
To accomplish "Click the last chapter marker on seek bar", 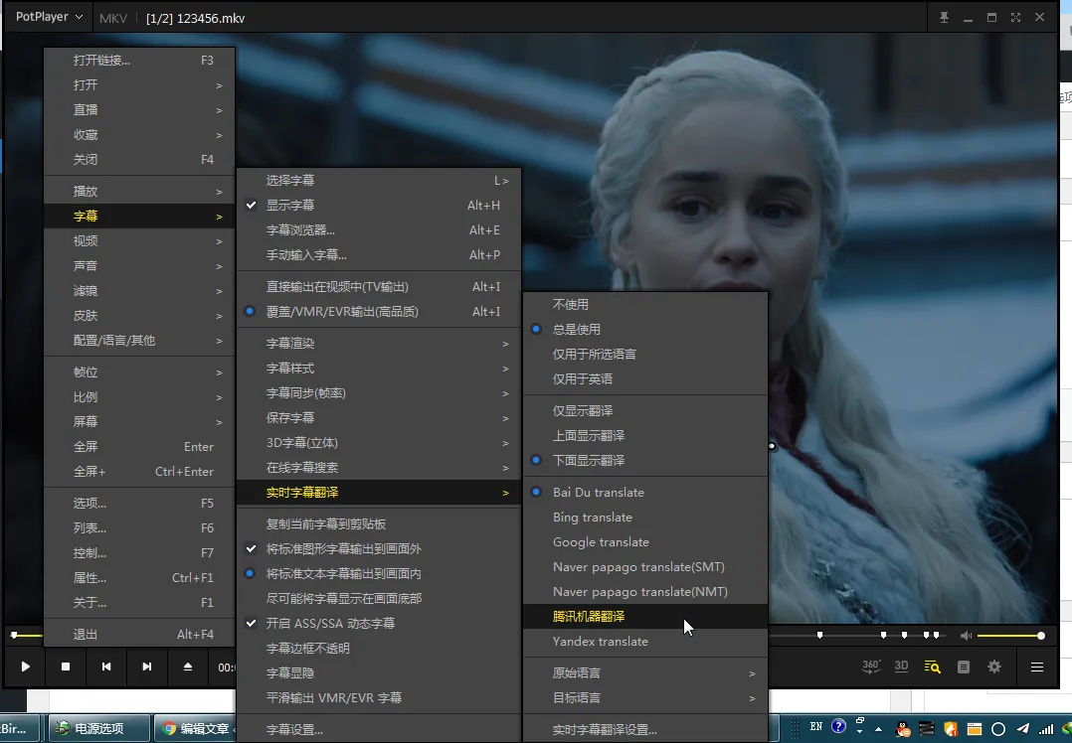I will (x=936, y=636).
